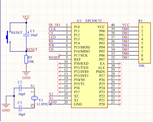The width and height of the screenshot is (153, 122).
Task: Click the DB3 net label
Action: [x=126, y=41]
